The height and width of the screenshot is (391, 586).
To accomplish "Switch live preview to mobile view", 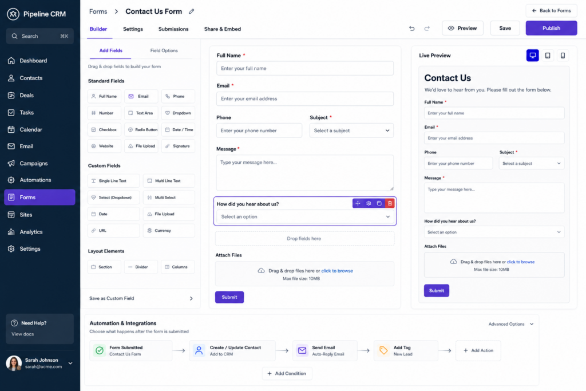I will [x=563, y=56].
